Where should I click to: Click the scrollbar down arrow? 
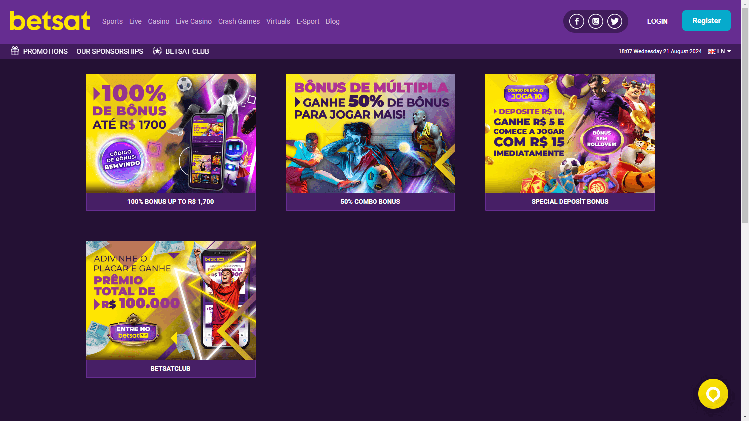[745, 417]
